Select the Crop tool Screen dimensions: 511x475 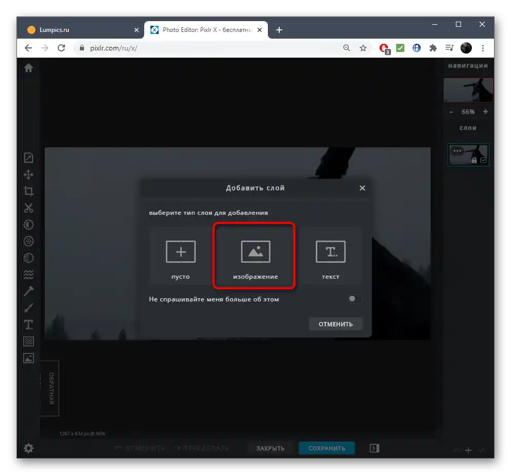(28, 191)
